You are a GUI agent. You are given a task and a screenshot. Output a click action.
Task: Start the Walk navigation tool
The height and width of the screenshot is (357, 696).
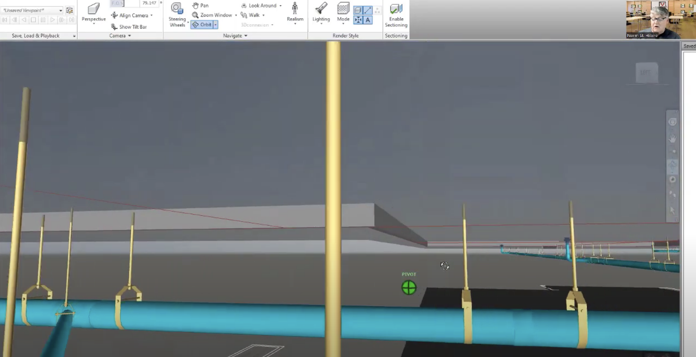251,15
